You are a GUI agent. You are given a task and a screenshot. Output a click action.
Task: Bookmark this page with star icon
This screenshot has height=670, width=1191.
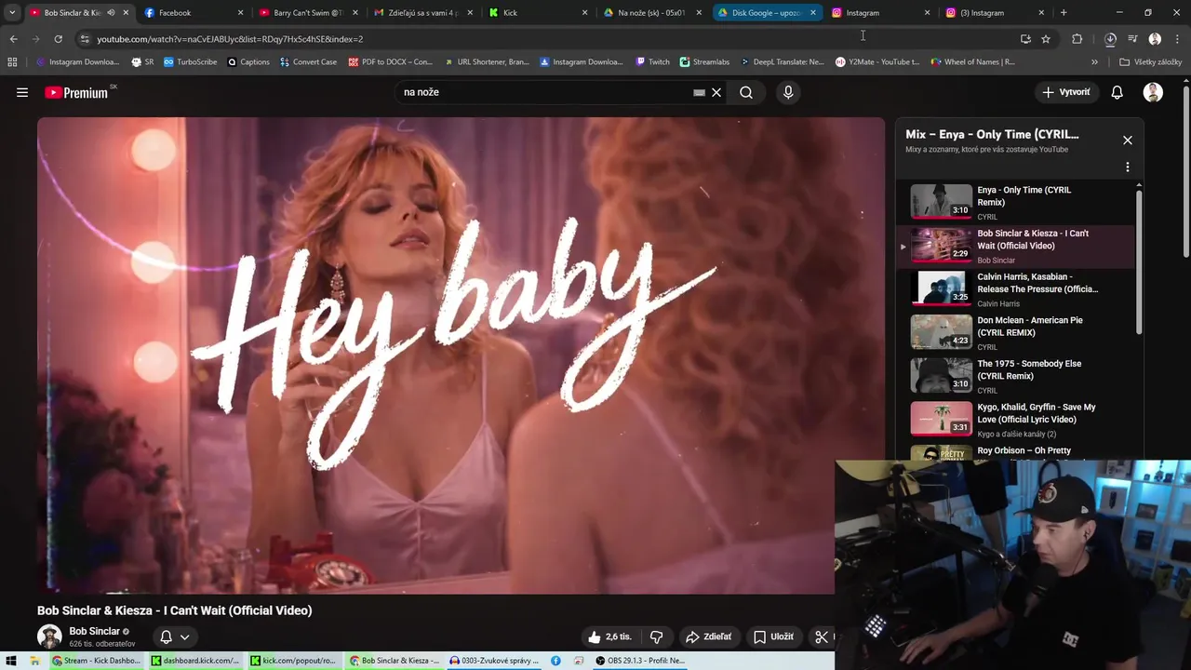tap(1046, 39)
